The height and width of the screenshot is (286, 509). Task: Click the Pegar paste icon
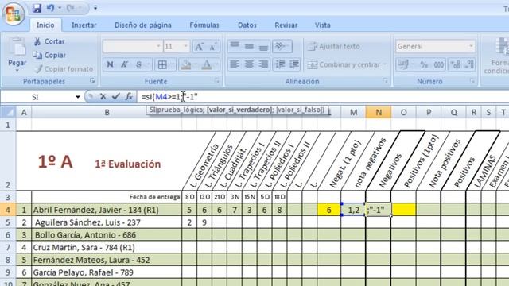click(17, 46)
